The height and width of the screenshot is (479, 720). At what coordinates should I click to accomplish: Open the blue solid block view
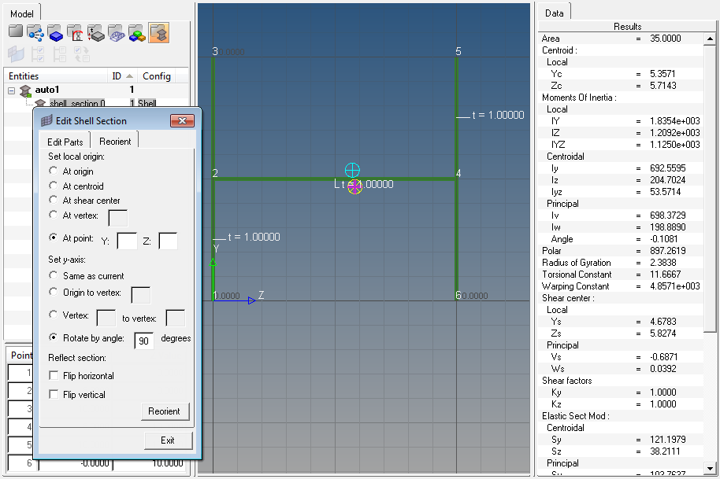(55, 32)
